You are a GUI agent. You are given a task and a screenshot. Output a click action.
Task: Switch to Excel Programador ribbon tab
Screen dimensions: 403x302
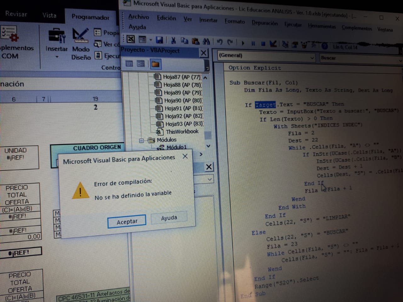(90, 17)
